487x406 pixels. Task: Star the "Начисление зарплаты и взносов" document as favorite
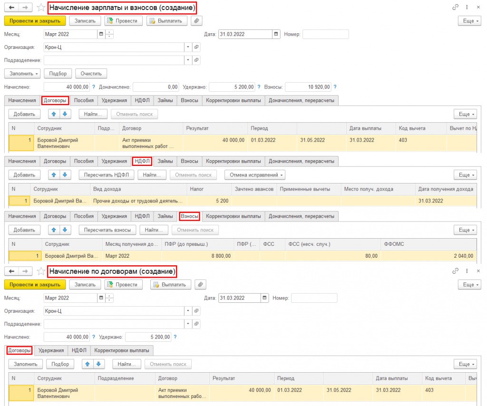point(41,8)
